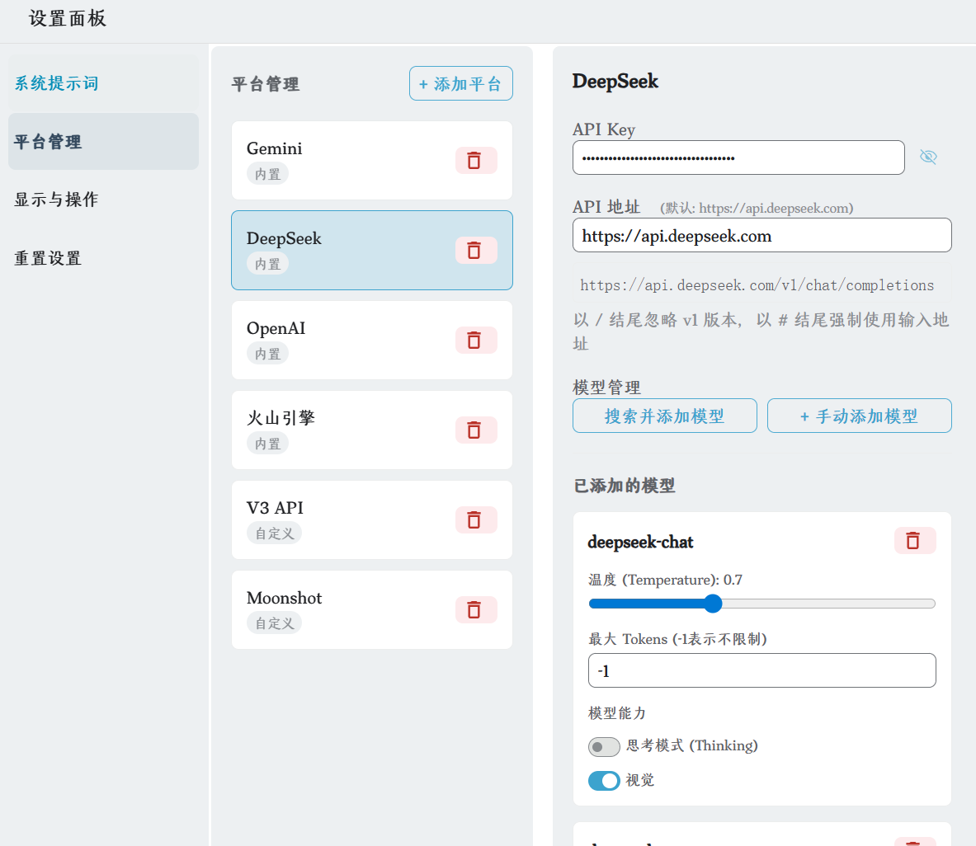This screenshot has height=846, width=976.
Task: Focus the API 地址 input field
Action: [x=761, y=235]
